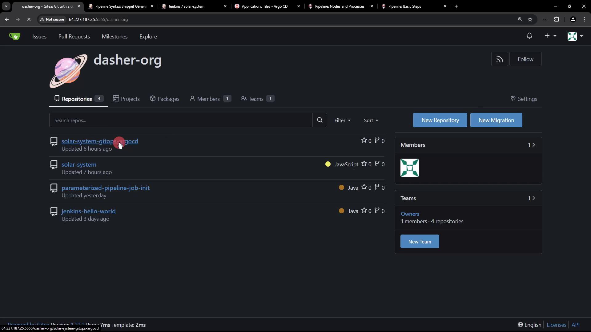Open Chrome three-dot menu
Viewport: 591px width, 332px height.
pos(584,19)
